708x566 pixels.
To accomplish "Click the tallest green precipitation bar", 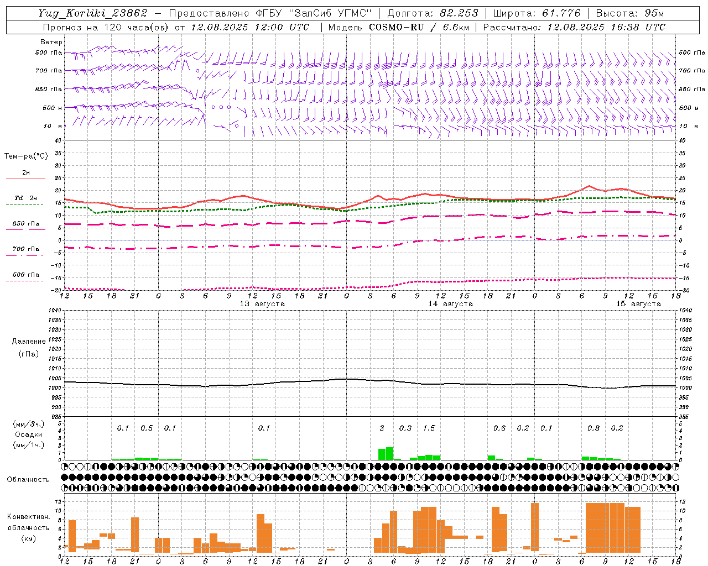I will [x=389, y=454].
